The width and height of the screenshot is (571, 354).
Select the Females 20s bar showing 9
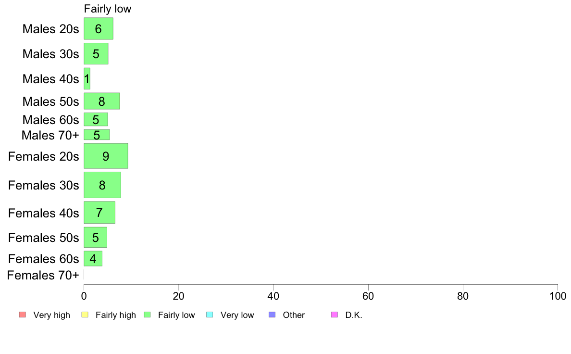tap(106, 156)
